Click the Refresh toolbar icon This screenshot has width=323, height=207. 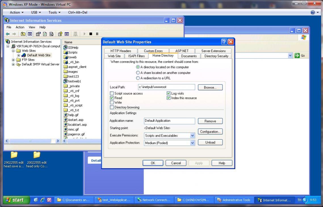[x=45, y=34]
